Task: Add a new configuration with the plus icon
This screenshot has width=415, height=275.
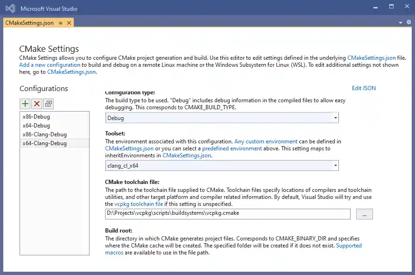Action: tap(25, 103)
